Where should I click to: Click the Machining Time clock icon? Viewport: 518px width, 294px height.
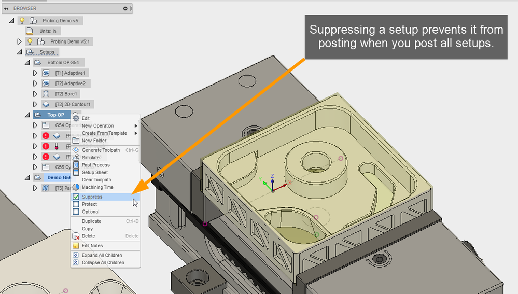coord(76,187)
